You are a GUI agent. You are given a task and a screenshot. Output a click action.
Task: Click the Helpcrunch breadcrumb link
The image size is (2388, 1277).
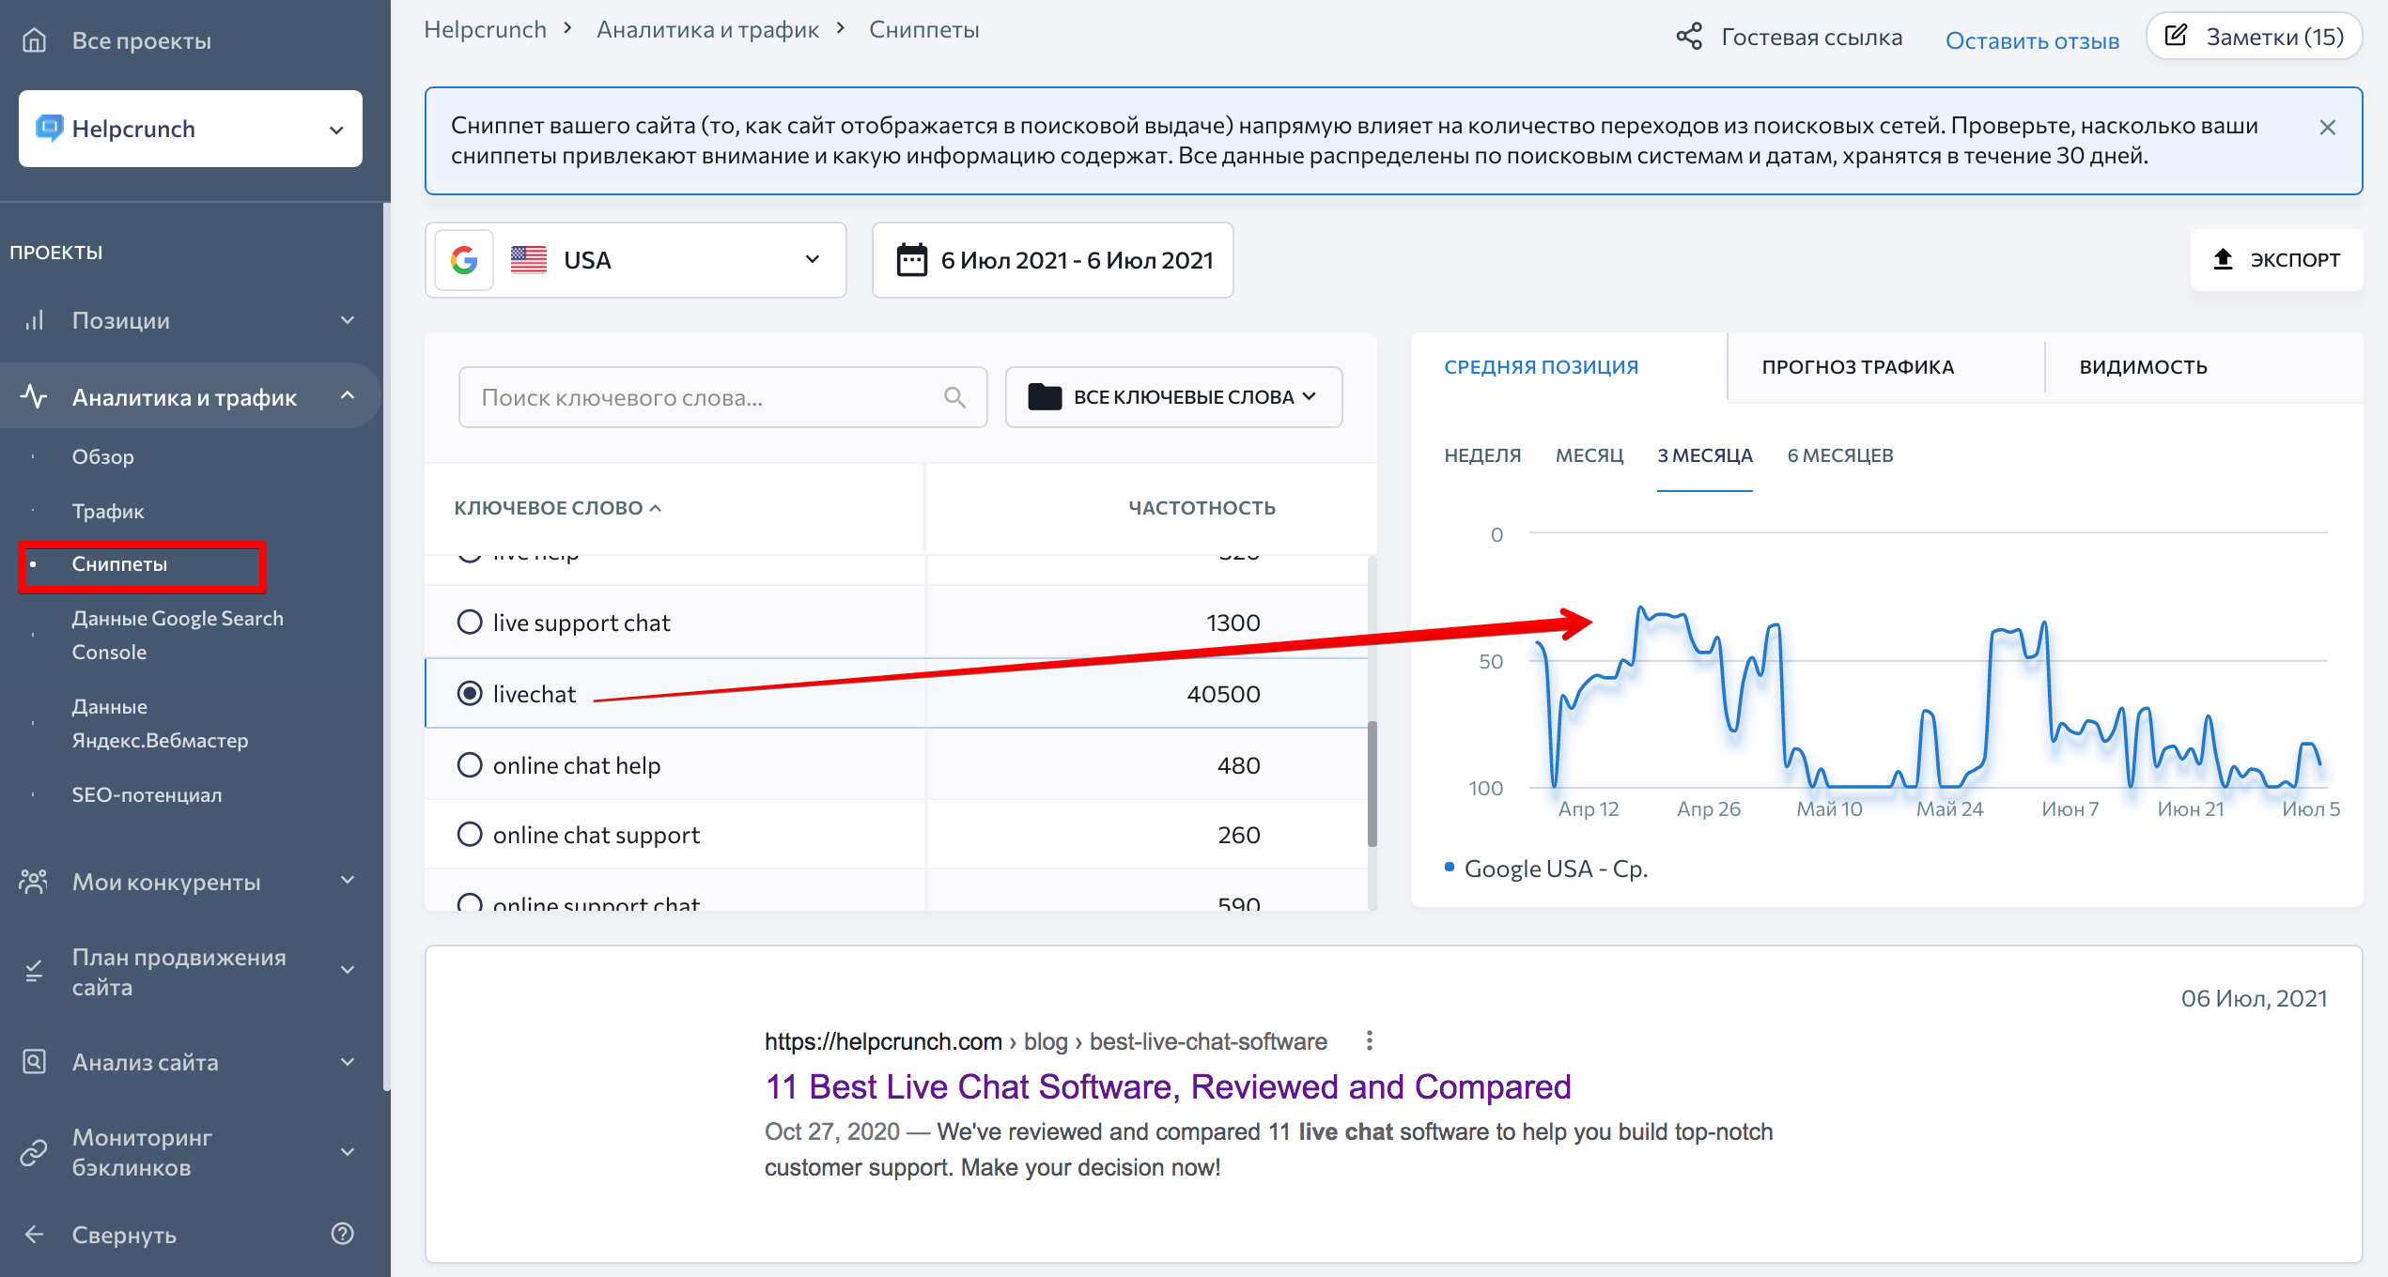point(485,29)
